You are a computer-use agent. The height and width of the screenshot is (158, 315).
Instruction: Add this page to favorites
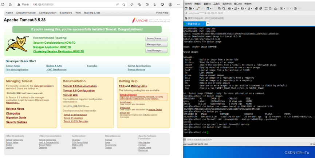click(x=124, y=4)
